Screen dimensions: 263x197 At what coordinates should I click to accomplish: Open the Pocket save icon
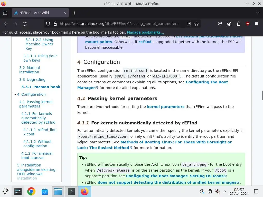220,24
